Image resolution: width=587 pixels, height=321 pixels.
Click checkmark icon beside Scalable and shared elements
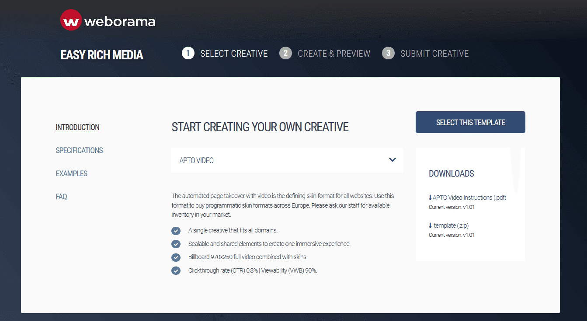pos(176,244)
